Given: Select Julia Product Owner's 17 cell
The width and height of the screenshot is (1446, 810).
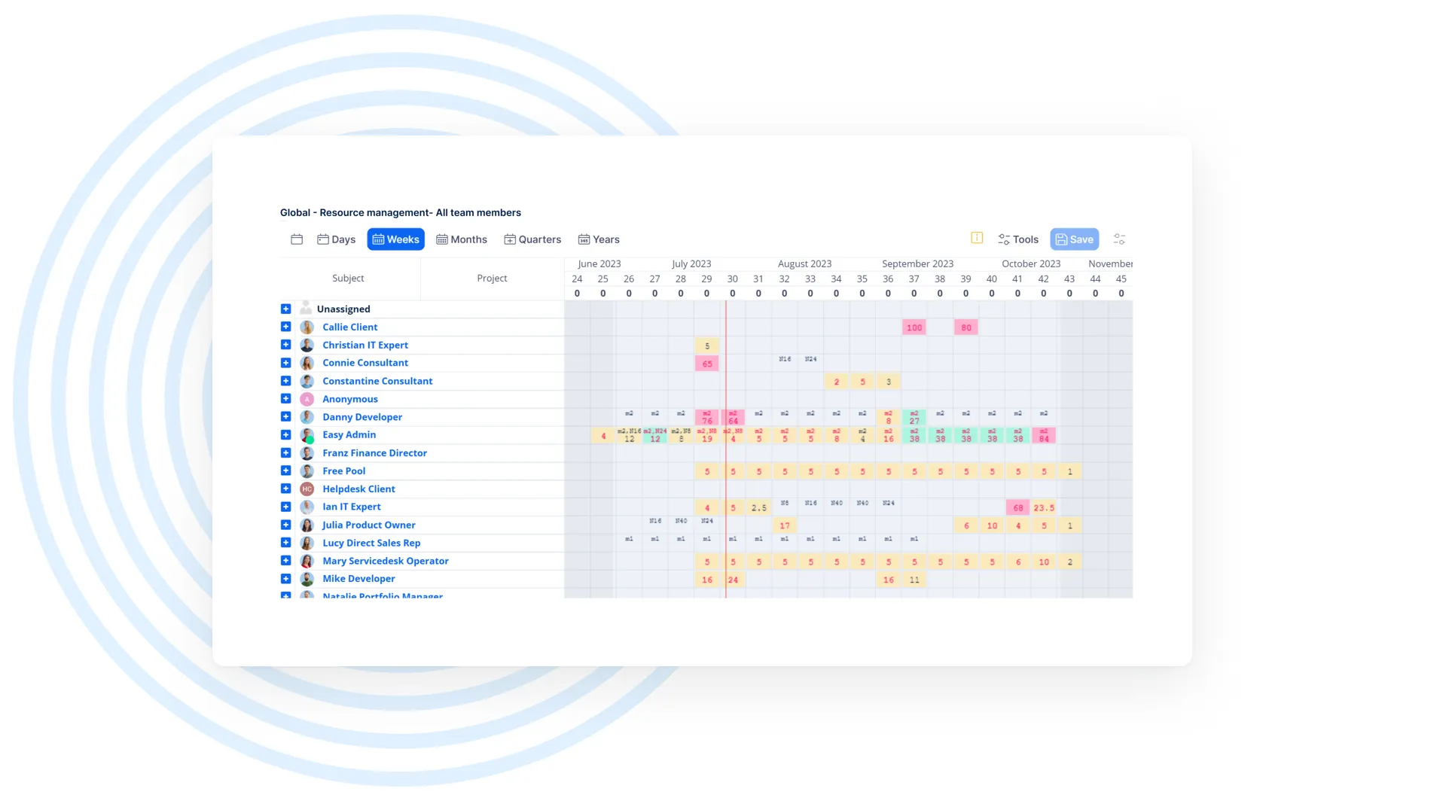Looking at the screenshot, I should (x=785, y=525).
